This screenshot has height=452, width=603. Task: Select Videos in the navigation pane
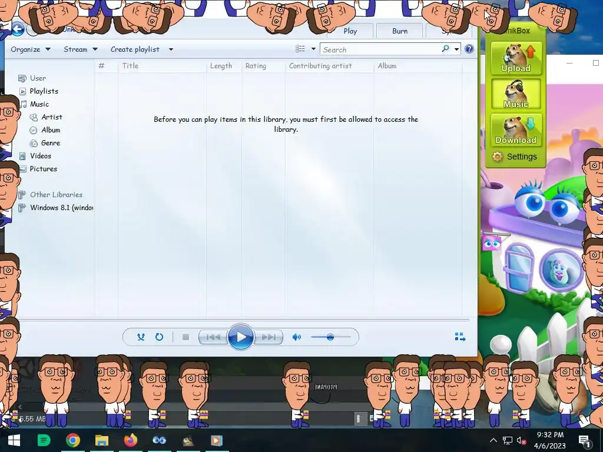[41, 155]
